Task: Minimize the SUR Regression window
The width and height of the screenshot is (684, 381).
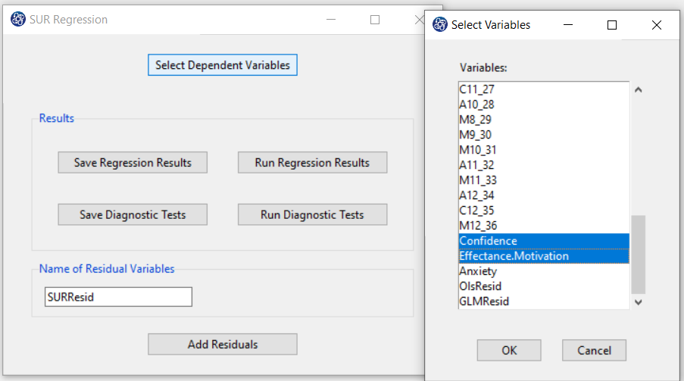Action: pos(331,20)
